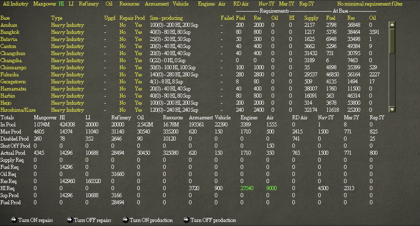Toggle production Yes for Hiroshima/Kure
Screen dimensions: 420x226
pos(138,110)
